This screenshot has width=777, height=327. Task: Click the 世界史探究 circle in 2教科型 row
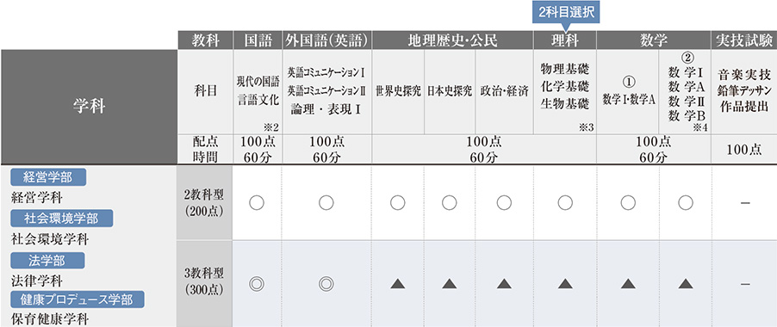tap(397, 203)
